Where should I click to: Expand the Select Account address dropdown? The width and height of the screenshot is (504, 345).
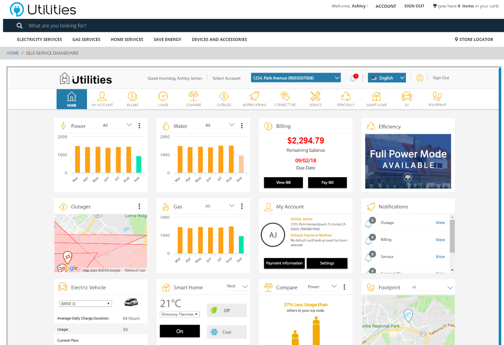[296, 78]
